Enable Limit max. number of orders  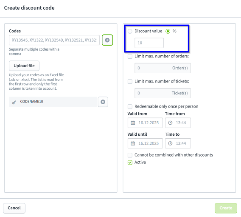(130, 56)
